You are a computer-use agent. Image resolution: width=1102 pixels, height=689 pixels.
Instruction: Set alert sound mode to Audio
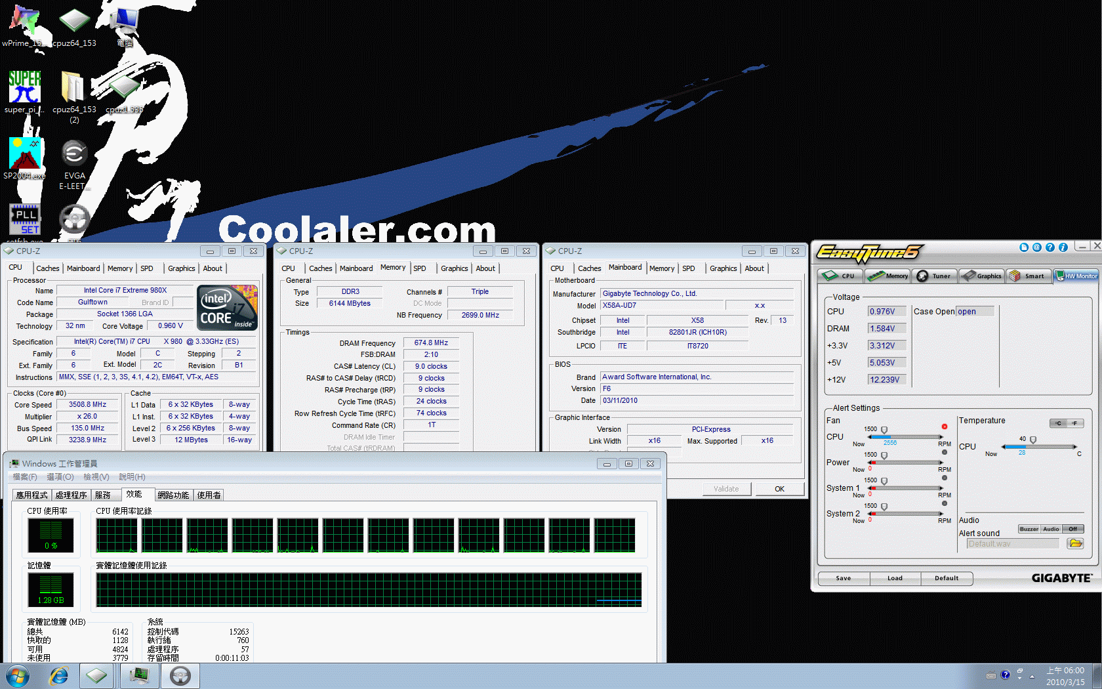pyautogui.click(x=1051, y=529)
